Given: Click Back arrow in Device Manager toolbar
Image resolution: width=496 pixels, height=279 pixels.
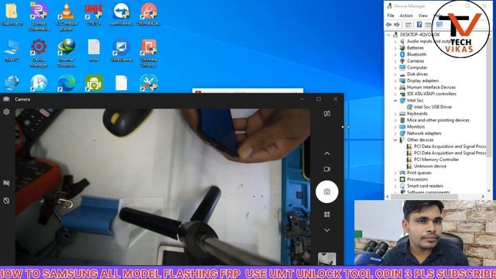Looking at the screenshot, I should [x=389, y=25].
